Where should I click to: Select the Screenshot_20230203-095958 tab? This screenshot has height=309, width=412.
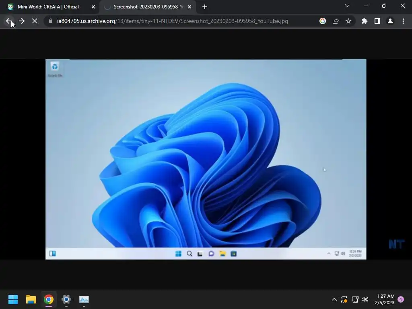tap(148, 7)
